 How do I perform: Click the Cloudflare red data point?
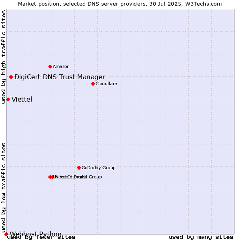93,84
